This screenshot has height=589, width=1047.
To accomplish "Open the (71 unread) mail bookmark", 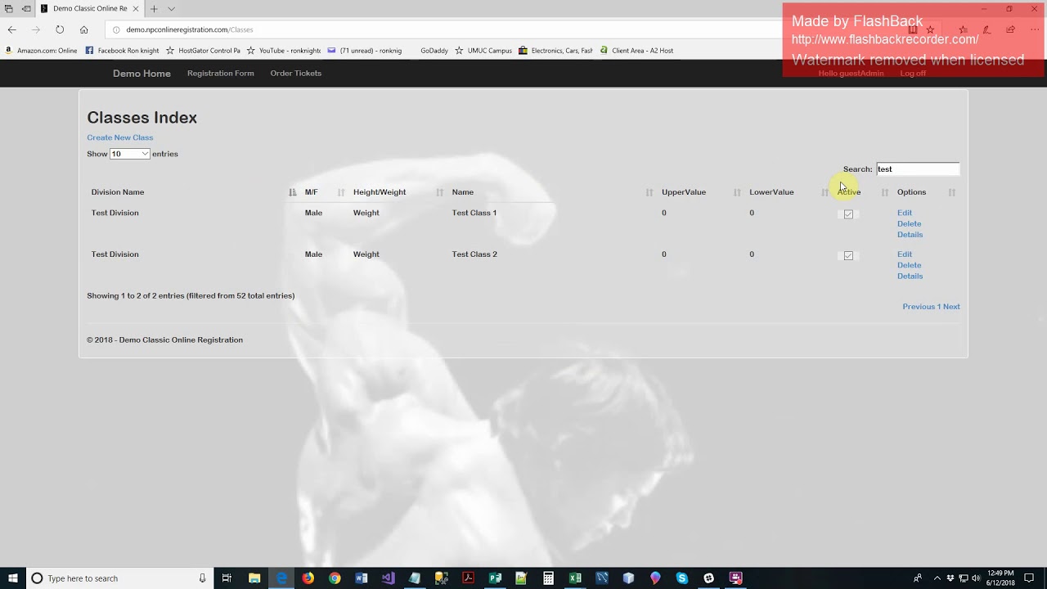I will click(x=364, y=51).
